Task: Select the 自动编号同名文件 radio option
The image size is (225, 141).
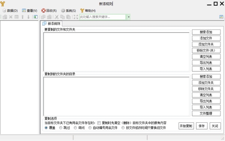Action: (90, 128)
